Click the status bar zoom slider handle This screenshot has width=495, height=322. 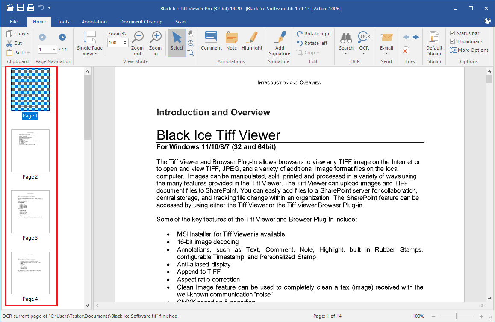coord(457,316)
